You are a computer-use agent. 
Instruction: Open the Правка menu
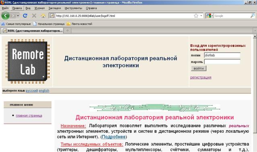(x=17, y=8)
